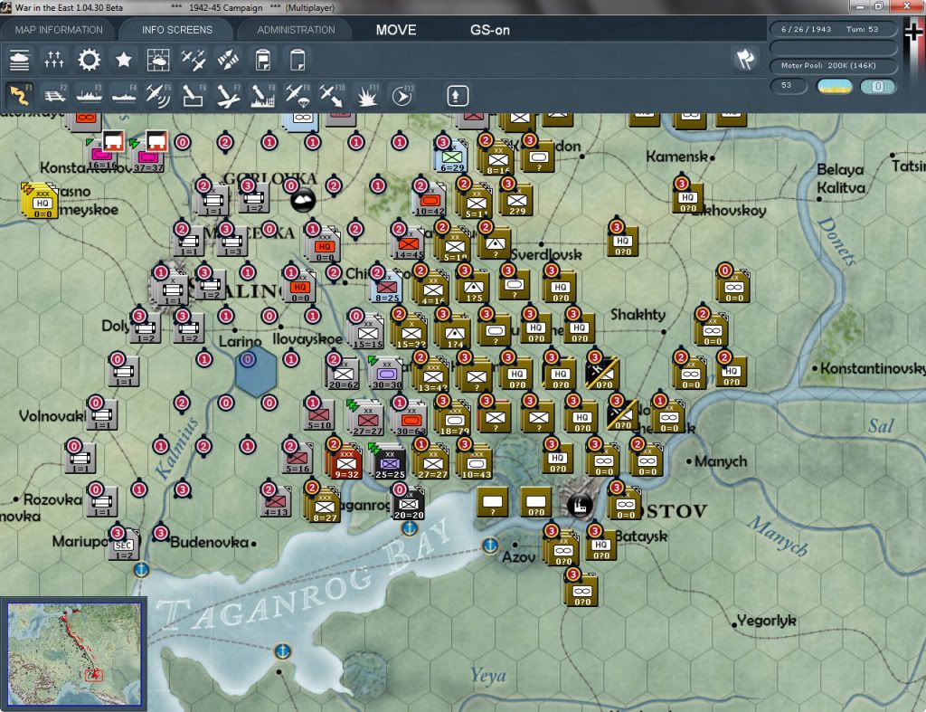Click the F12 end turn arrow icon
The image size is (926, 712).
pyautogui.click(x=402, y=96)
